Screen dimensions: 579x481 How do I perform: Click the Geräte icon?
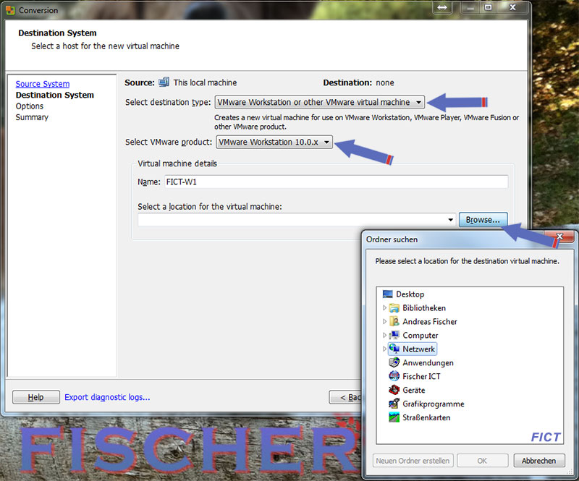pyautogui.click(x=394, y=390)
